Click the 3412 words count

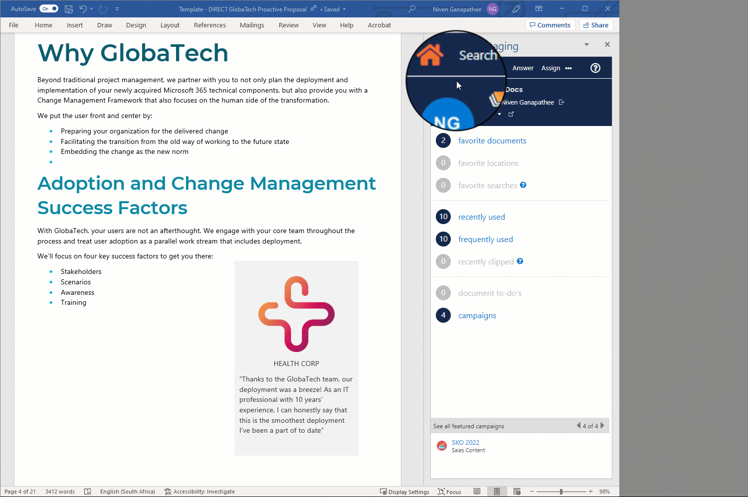coord(60,492)
